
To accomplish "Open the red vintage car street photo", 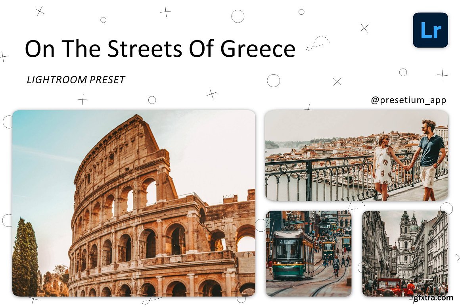I will tap(405, 253).
